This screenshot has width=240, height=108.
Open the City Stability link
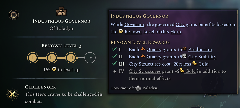click(x=202, y=57)
